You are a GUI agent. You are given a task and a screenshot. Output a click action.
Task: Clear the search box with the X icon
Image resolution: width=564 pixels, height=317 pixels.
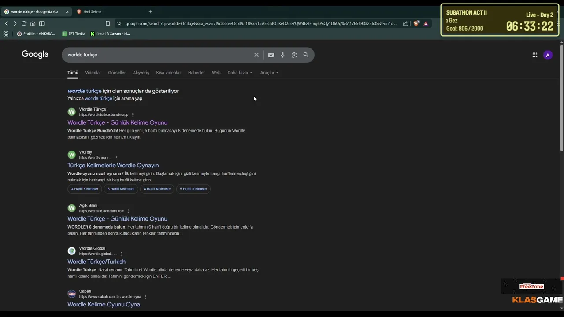256,55
